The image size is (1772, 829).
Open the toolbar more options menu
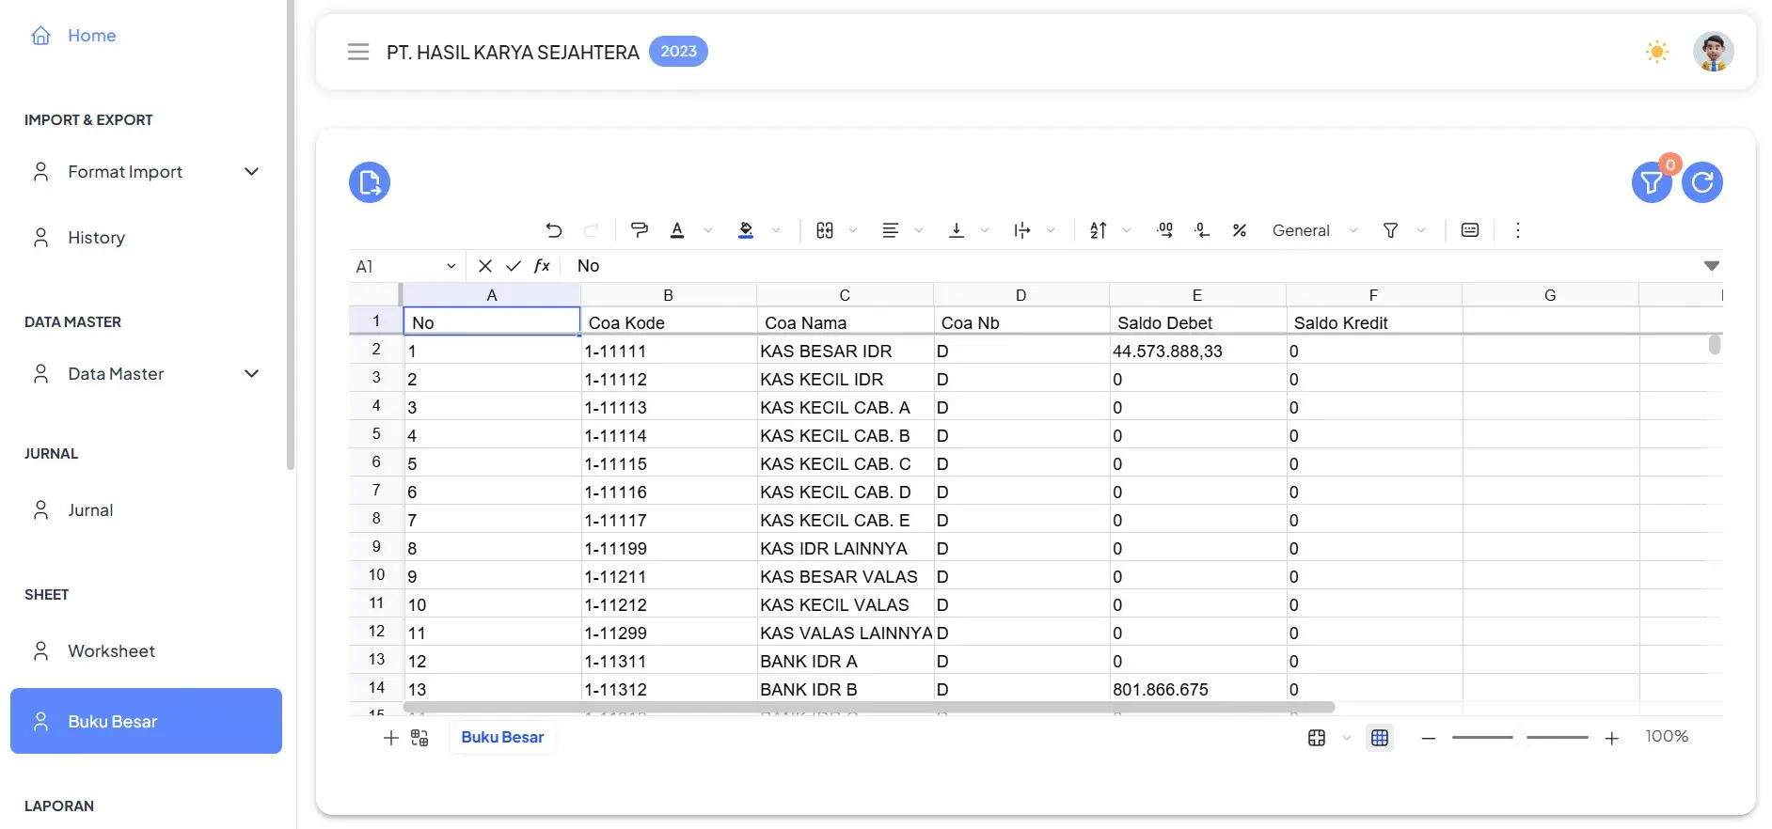pyautogui.click(x=1517, y=230)
